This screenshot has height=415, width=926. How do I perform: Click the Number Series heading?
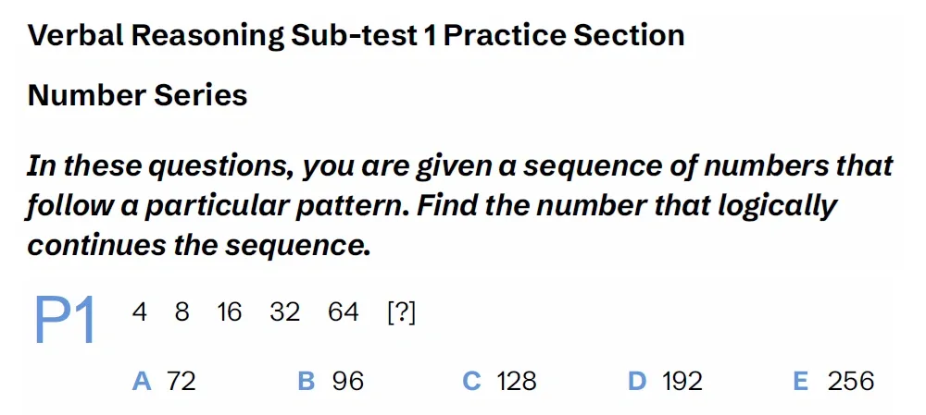pos(138,94)
